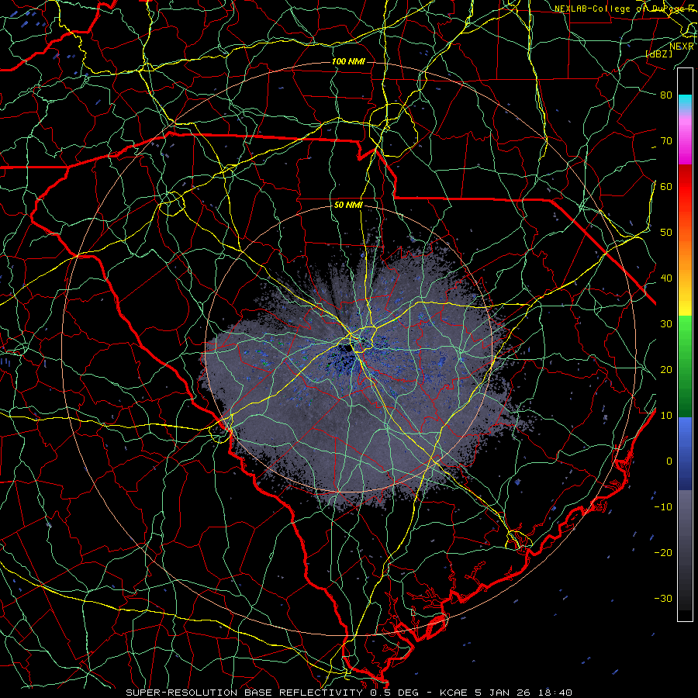Click the "[dBZ]" unit label
The width and height of the screenshot is (698, 698).
[658, 54]
